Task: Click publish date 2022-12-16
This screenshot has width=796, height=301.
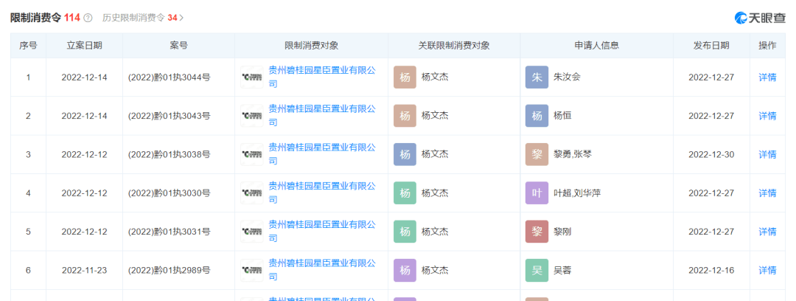Action: click(711, 271)
